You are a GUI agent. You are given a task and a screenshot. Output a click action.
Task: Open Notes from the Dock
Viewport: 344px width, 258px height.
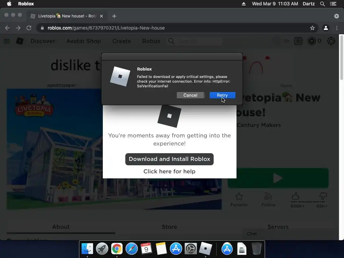click(x=161, y=249)
